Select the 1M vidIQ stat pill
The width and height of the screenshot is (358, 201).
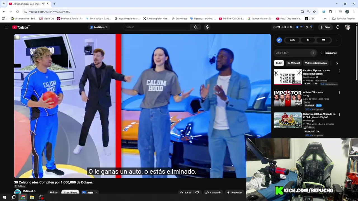tap(323, 40)
